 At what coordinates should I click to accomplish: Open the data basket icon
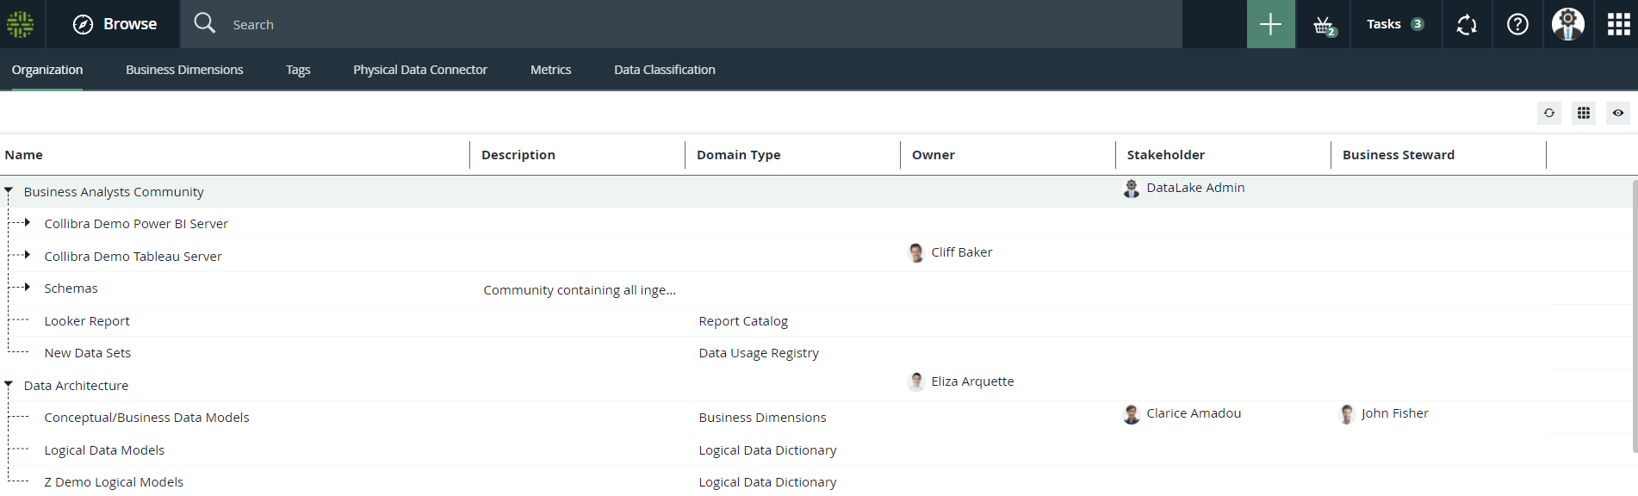point(1324,25)
